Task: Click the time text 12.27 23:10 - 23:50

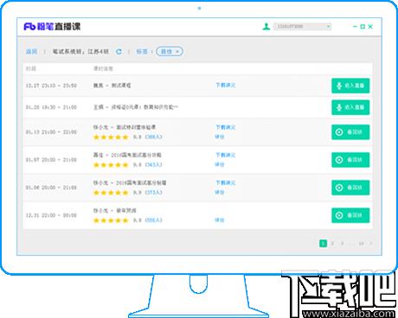Action: pos(51,86)
